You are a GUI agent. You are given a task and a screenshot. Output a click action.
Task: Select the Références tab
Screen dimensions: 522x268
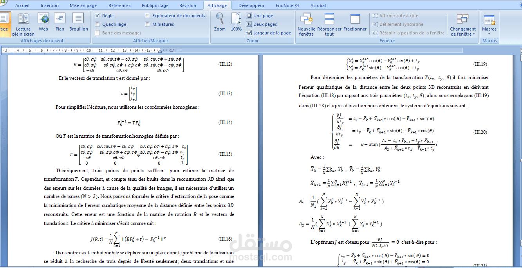tap(119, 5)
